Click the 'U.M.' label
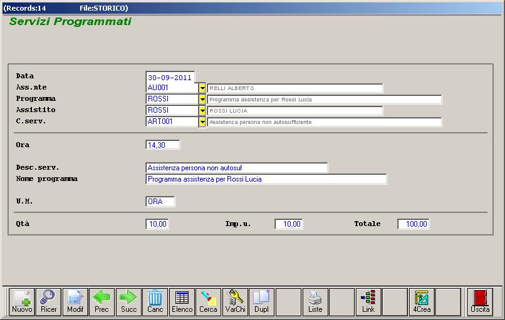This screenshot has width=505, height=320. 24,201
